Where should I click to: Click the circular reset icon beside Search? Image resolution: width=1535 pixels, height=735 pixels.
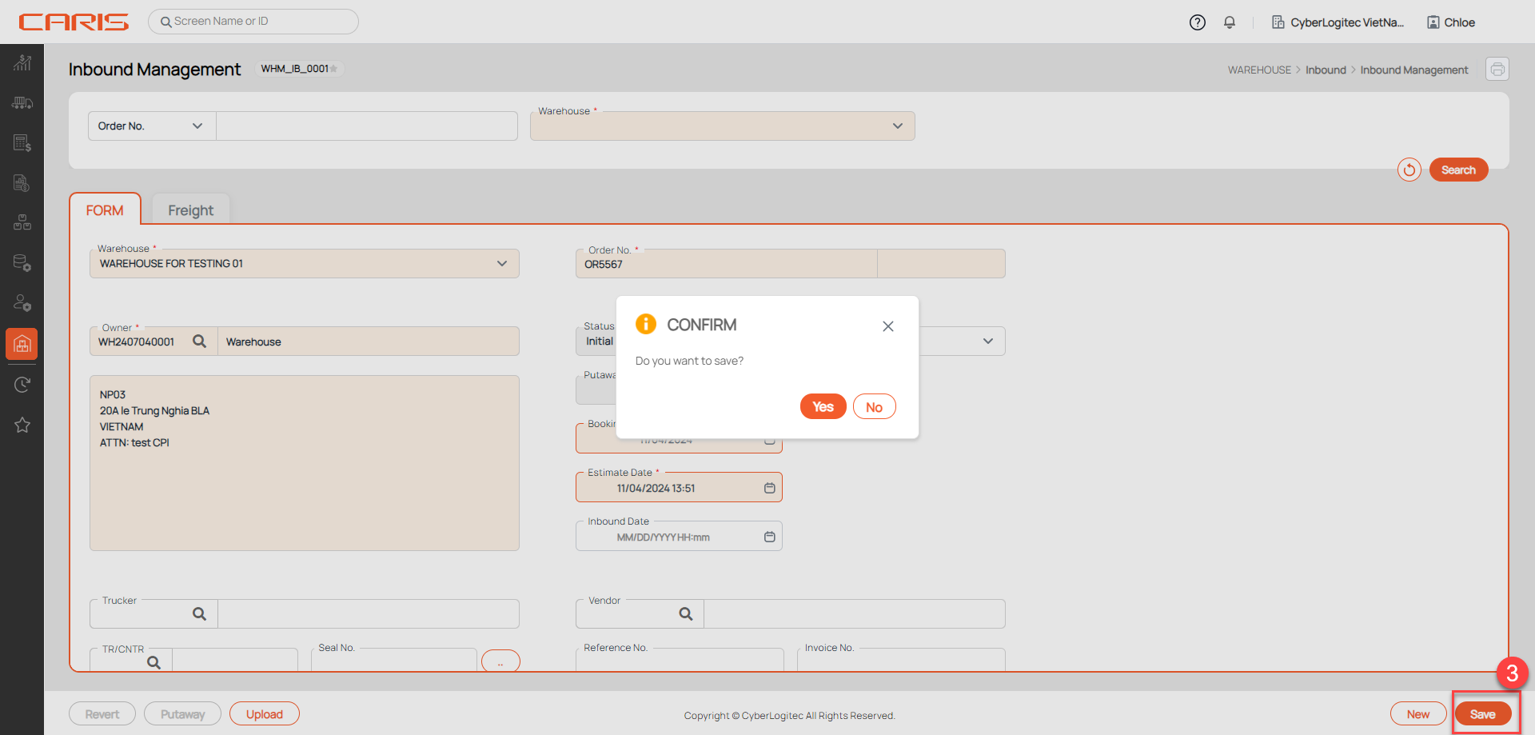tap(1409, 170)
